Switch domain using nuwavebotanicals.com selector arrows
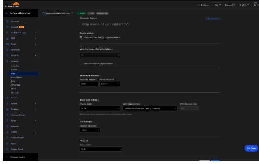Screen dimensions: 259x164 pyautogui.click(x=72, y=13)
